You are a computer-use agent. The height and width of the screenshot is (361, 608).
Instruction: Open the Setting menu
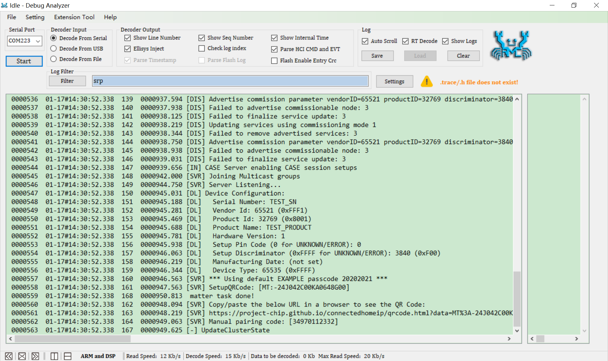point(35,17)
